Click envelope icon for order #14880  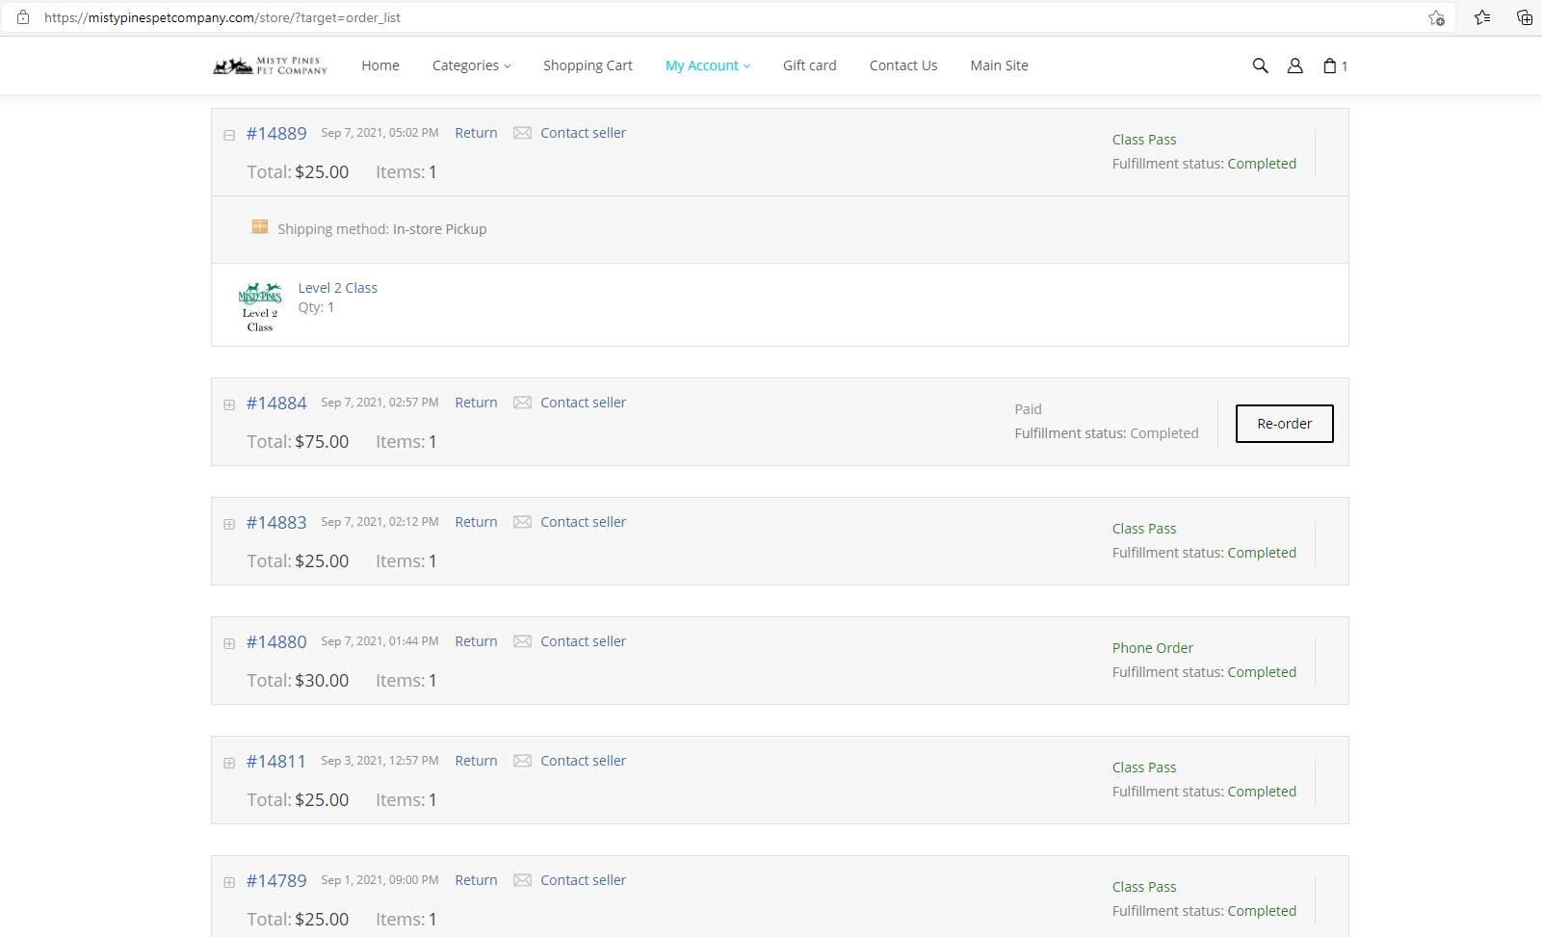(522, 641)
